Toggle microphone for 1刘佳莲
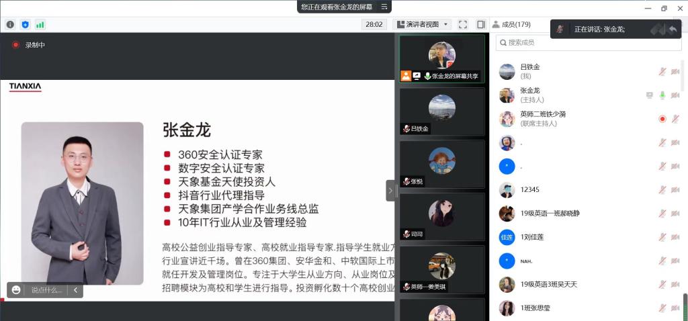This screenshot has width=688, height=321. click(662, 237)
